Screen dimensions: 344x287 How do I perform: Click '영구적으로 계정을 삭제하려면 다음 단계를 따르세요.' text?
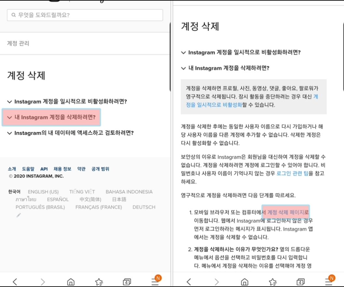pyautogui.click(x=238, y=195)
